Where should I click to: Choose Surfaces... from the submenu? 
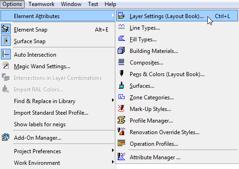click(x=142, y=86)
